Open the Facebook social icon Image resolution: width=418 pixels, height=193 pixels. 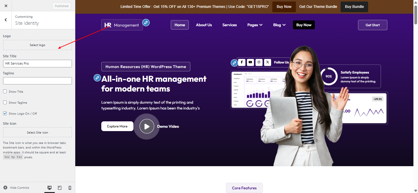pyautogui.click(x=242, y=62)
